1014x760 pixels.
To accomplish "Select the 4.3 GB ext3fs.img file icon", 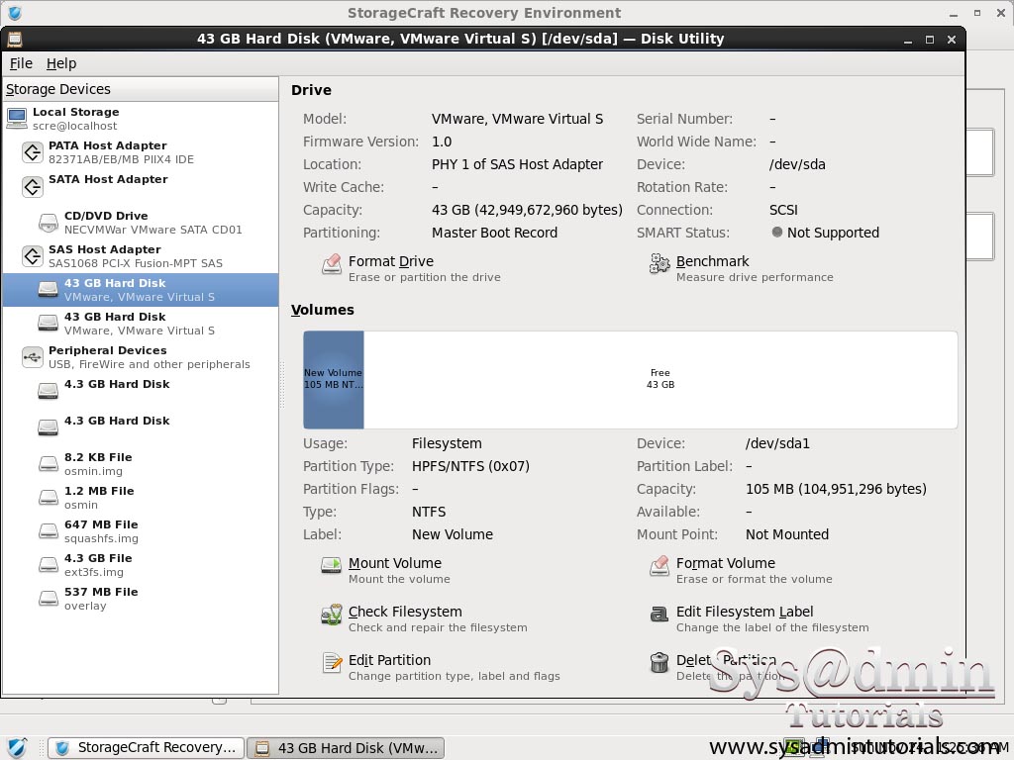I will [48, 564].
